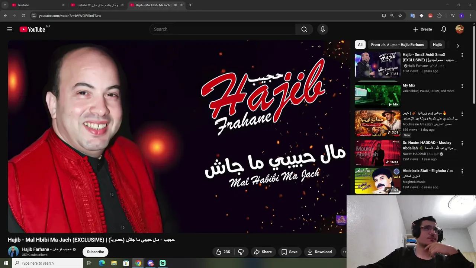Go back using Chrome's back arrow
476x268 pixels.
[5, 16]
